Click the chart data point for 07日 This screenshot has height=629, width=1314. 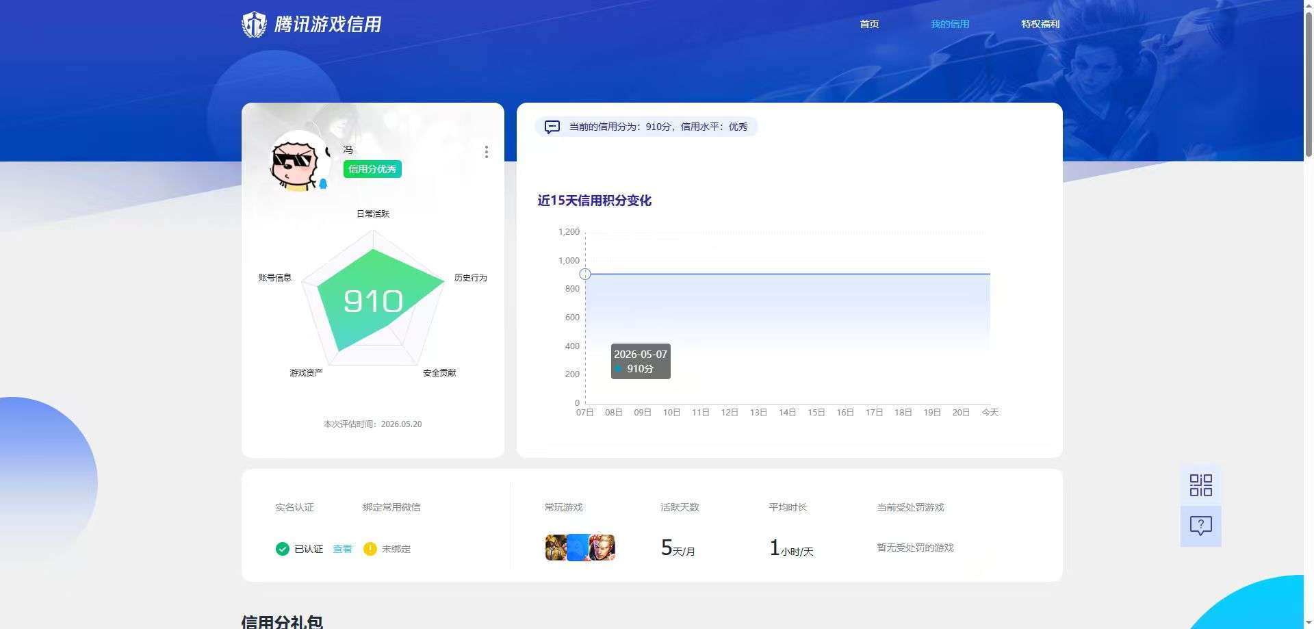click(585, 274)
